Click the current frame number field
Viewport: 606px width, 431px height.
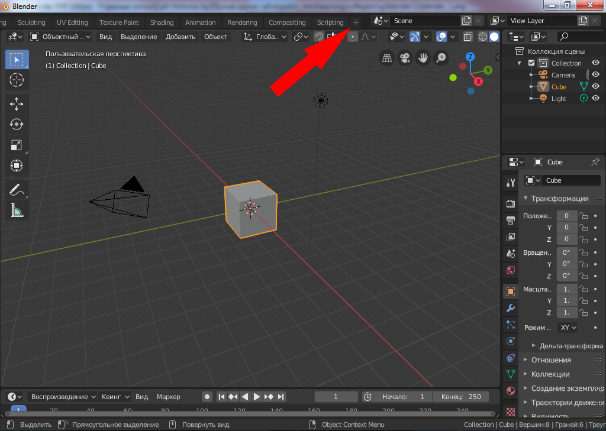pos(336,397)
